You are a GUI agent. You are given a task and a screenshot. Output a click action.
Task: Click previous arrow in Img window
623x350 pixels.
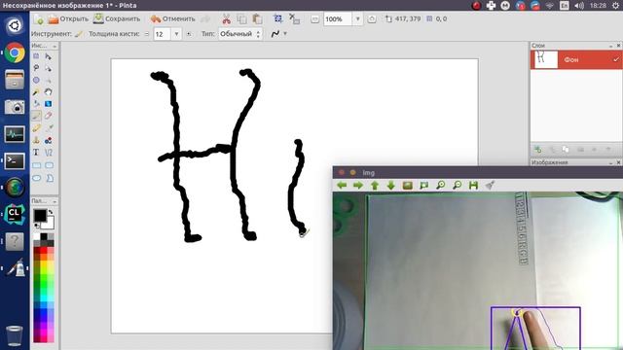pyautogui.click(x=342, y=186)
